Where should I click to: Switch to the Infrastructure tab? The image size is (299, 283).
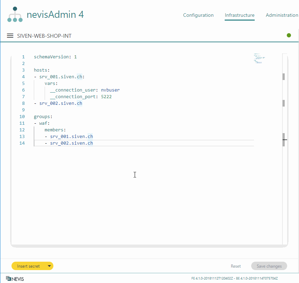pos(239,15)
